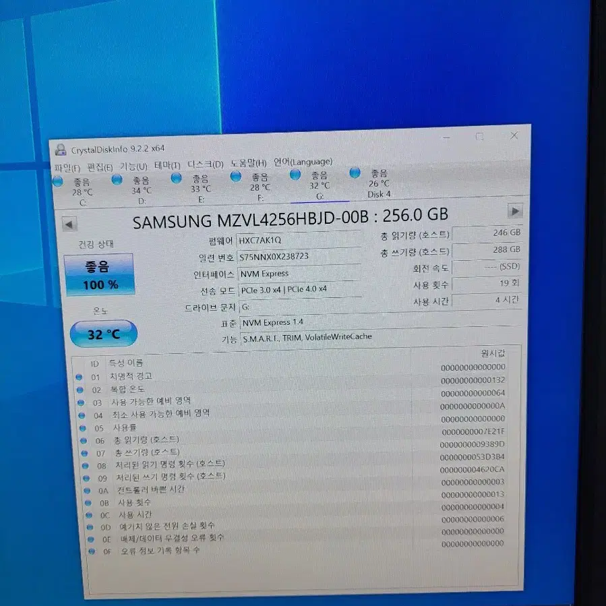Click the CrystalDiskInfo title bar app icon
Screen dimensions: 606x606
point(60,150)
